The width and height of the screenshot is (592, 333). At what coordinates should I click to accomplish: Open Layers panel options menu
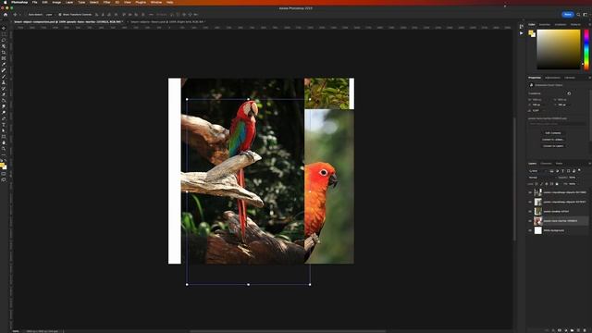(x=589, y=164)
